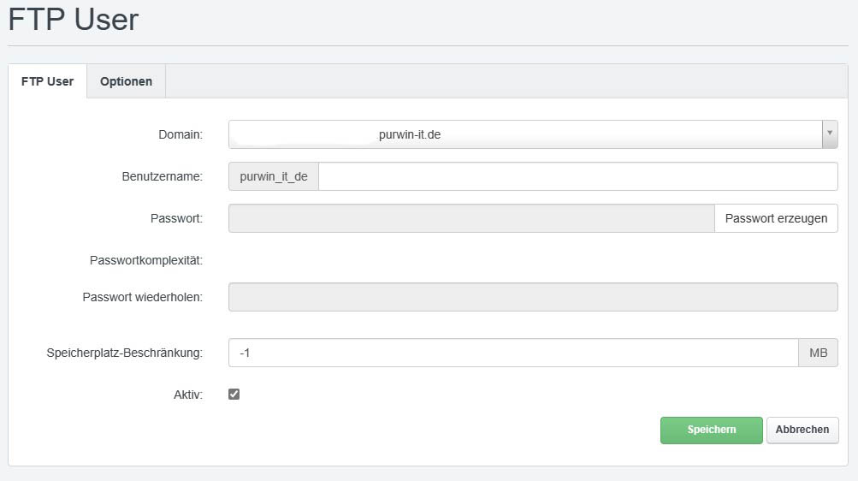Switch to the Optionen tab
Viewport: 858px width, 481px height.
pyautogui.click(x=126, y=81)
